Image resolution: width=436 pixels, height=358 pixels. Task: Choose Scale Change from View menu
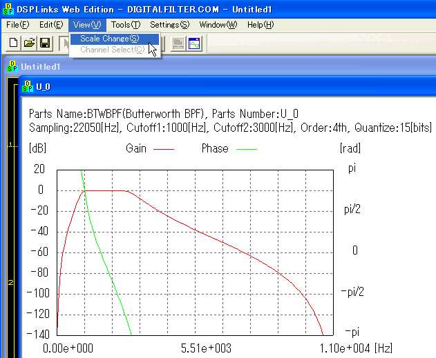(115, 39)
